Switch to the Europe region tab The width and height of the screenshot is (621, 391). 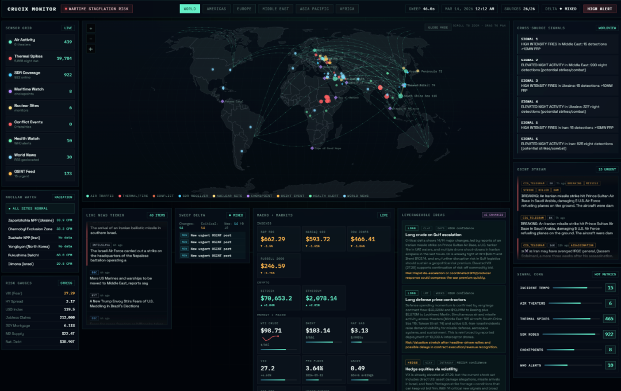(244, 9)
